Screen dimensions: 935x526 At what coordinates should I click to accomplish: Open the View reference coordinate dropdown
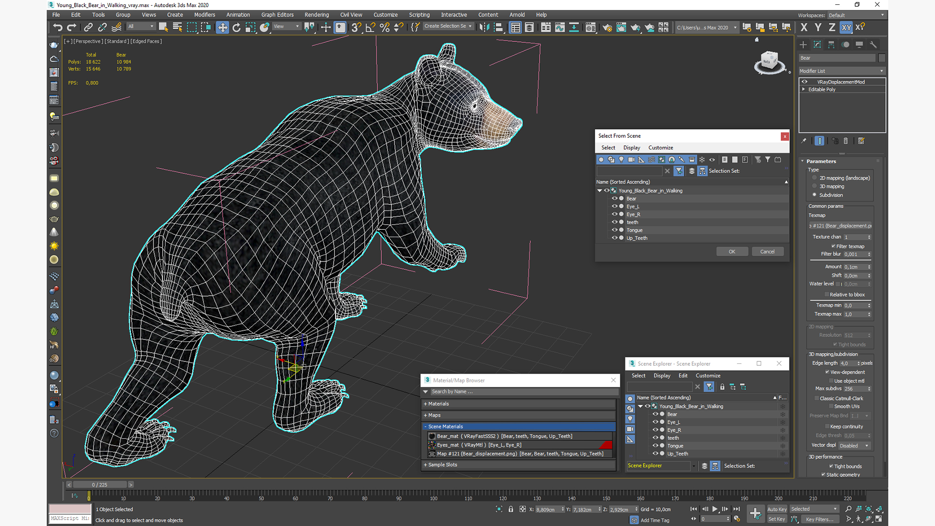pyautogui.click(x=286, y=26)
